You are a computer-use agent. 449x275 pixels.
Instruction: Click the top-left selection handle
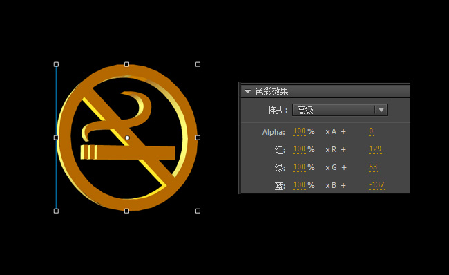[56, 64]
